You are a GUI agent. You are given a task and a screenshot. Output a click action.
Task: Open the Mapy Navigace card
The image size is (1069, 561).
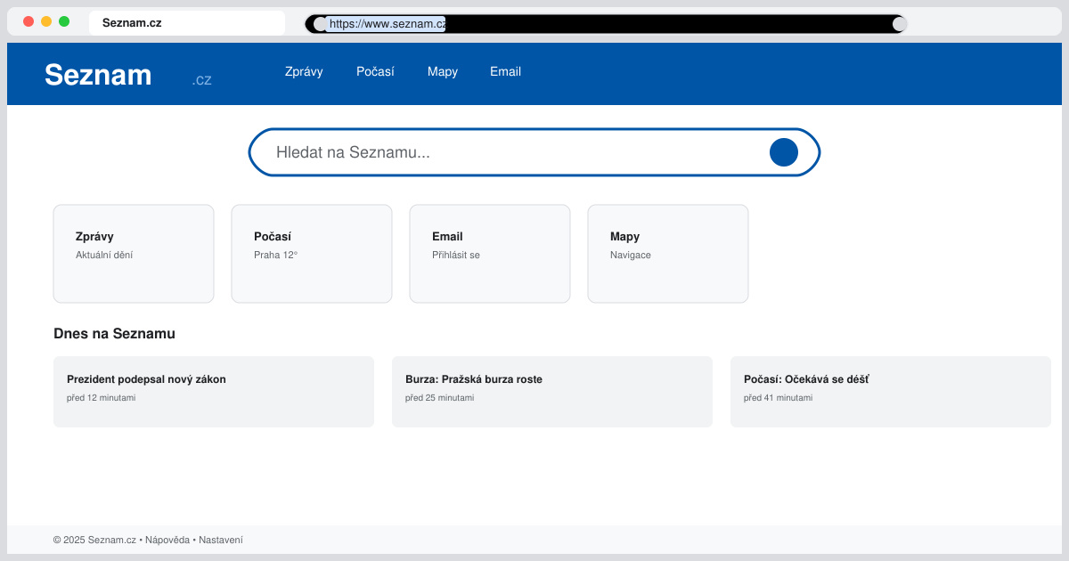coord(668,254)
